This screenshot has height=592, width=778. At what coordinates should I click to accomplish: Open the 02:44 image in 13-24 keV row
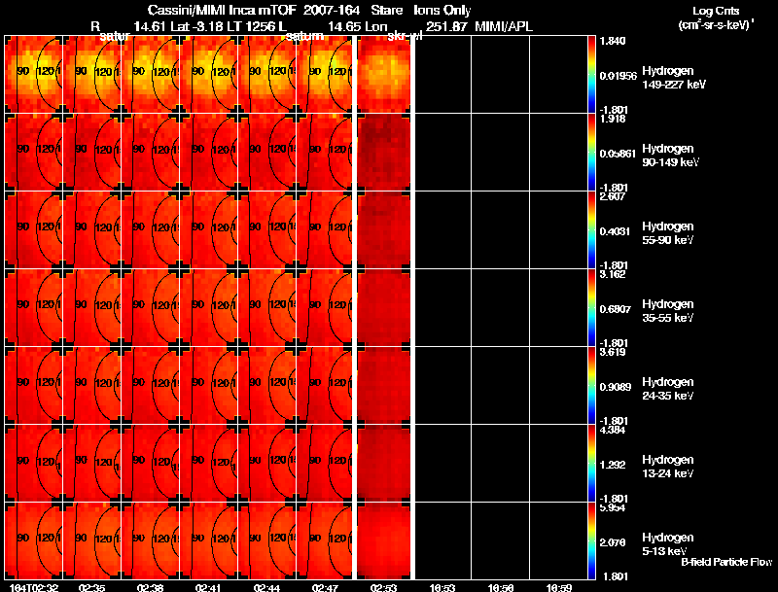pyautogui.click(x=267, y=464)
